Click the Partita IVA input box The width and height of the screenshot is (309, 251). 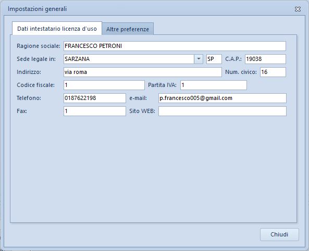pos(214,85)
